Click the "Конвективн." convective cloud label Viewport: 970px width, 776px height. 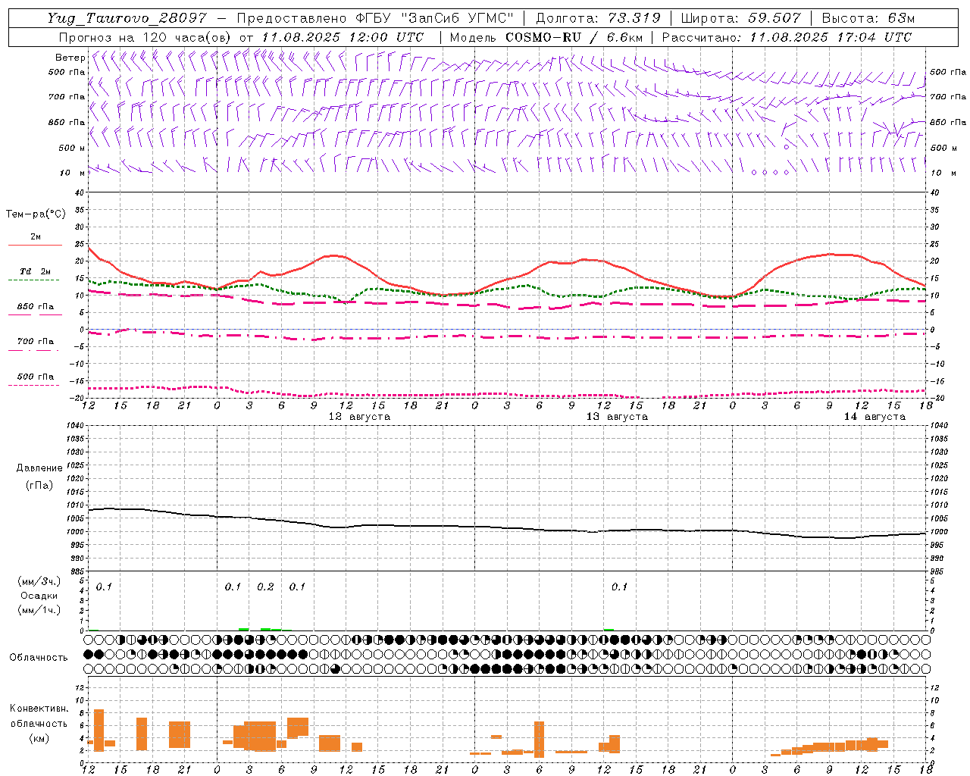39,709
